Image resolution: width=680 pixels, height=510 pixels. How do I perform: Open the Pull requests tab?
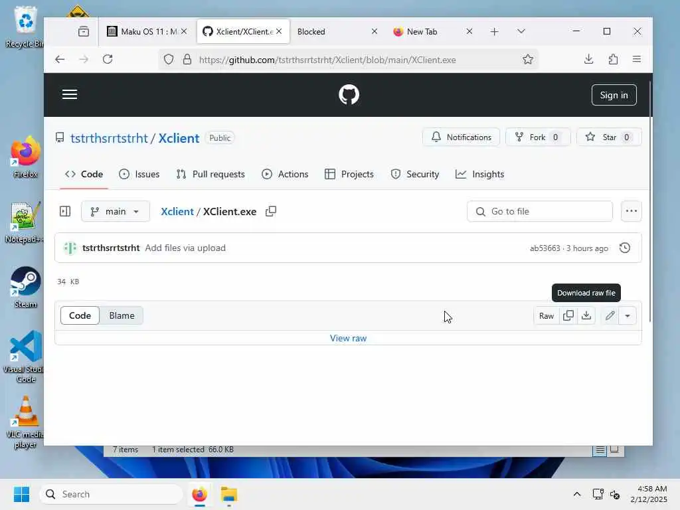[211, 174]
